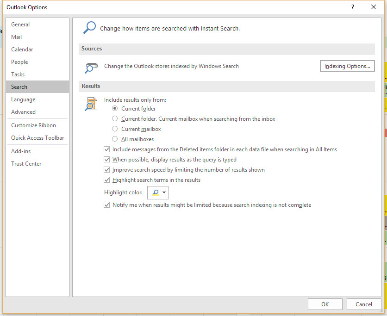Open the Trust Center category

point(37,163)
